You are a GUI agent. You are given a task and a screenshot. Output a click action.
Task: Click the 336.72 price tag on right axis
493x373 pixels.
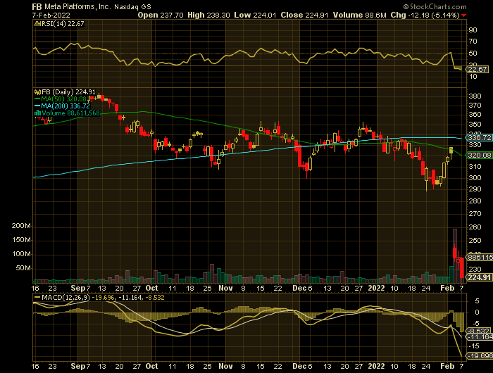click(x=480, y=138)
